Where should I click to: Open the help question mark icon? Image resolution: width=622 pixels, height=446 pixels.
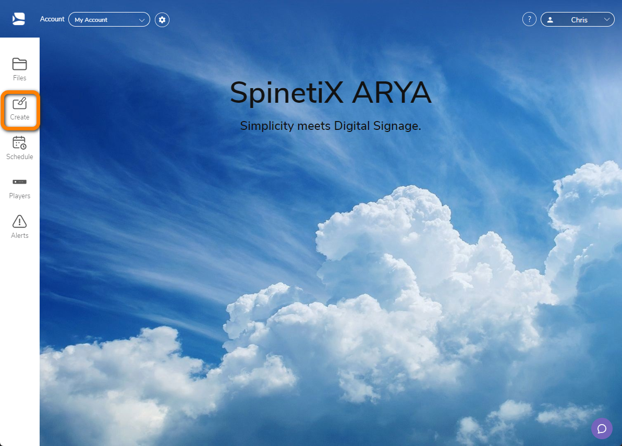(529, 19)
